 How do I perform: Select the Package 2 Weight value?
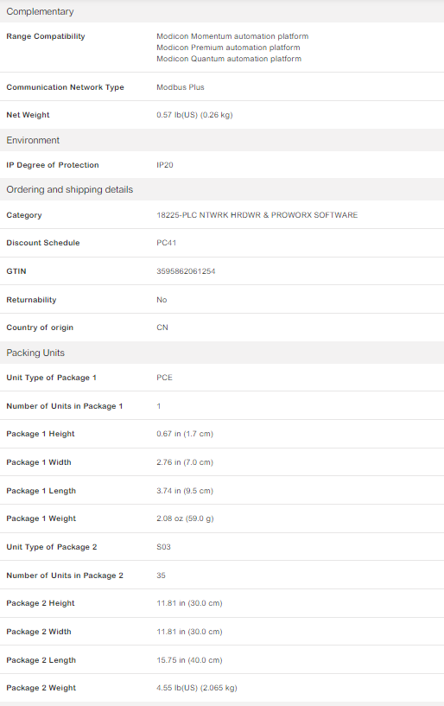pyautogui.click(x=197, y=688)
